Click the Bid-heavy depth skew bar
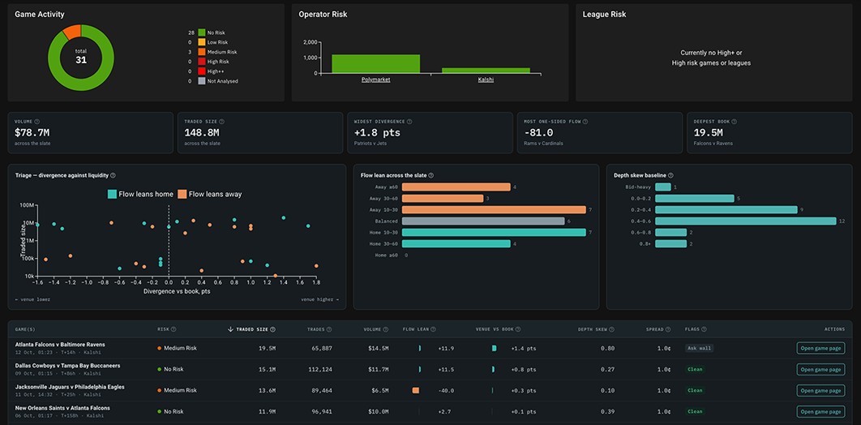Viewport: 861px width, 425px height. pyautogui.click(x=662, y=187)
